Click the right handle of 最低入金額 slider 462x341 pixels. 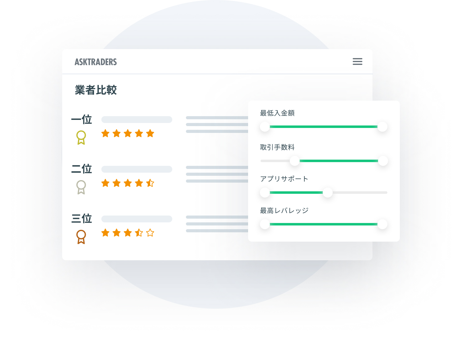tap(382, 127)
